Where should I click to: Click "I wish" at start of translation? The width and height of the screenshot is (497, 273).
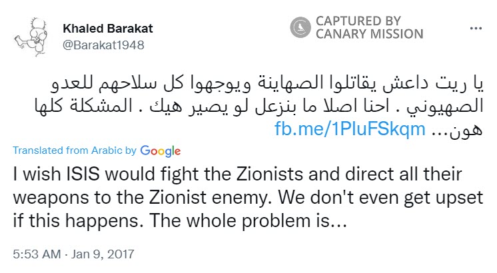[37, 174]
